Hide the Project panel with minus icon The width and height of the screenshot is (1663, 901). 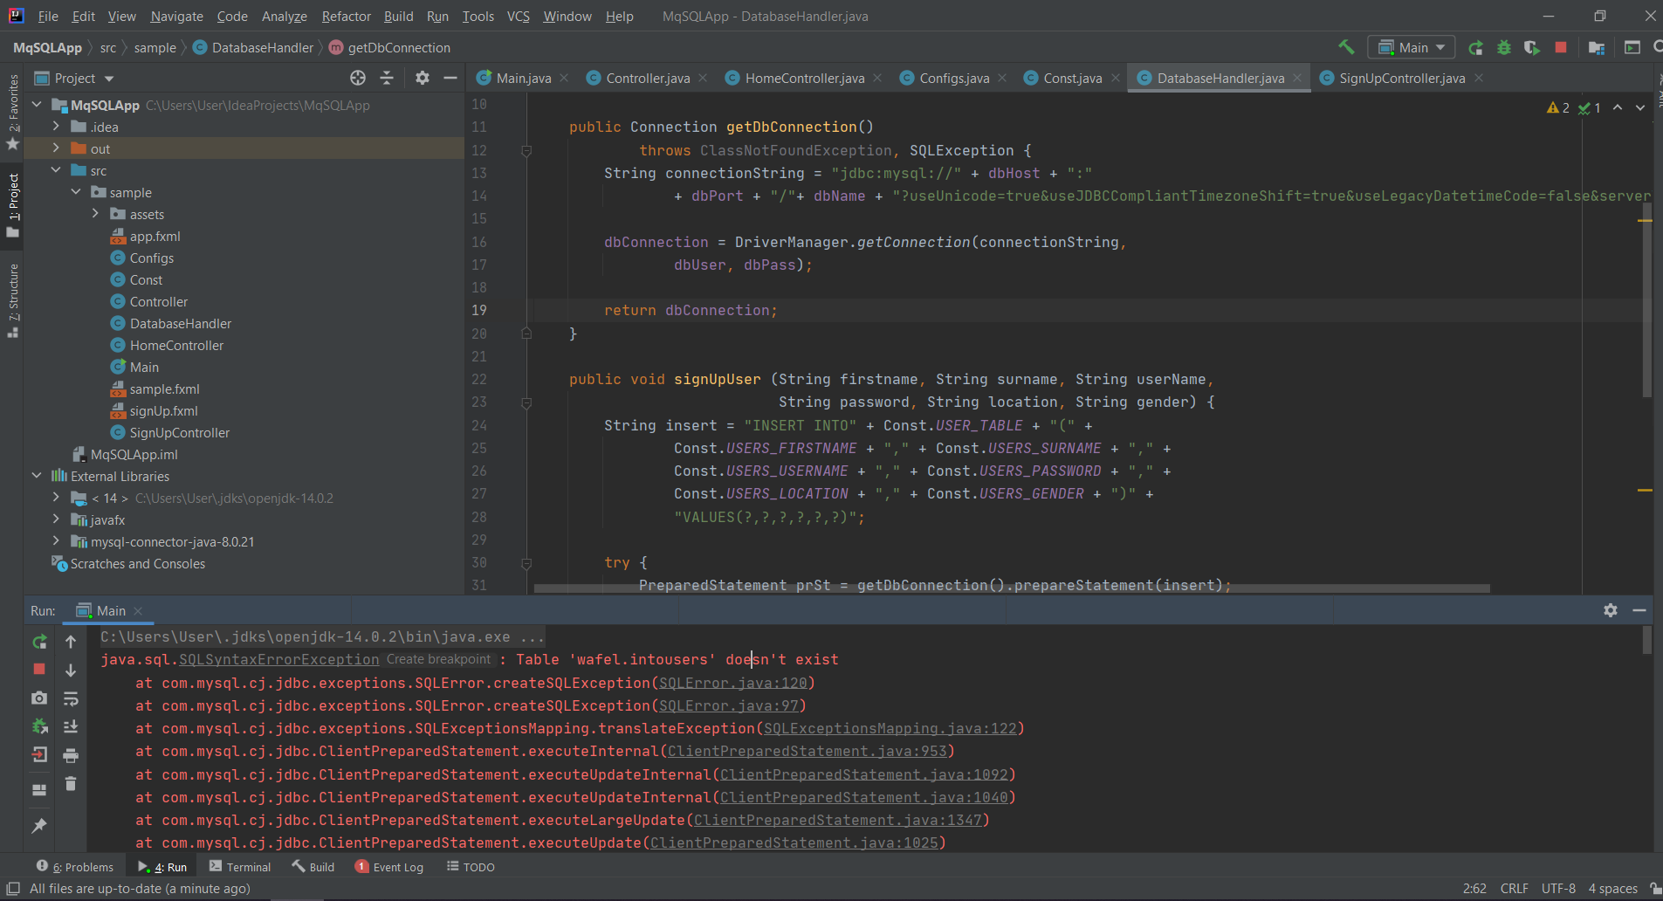(450, 78)
